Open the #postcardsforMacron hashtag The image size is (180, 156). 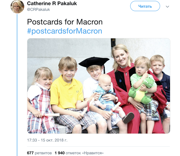click(65, 31)
